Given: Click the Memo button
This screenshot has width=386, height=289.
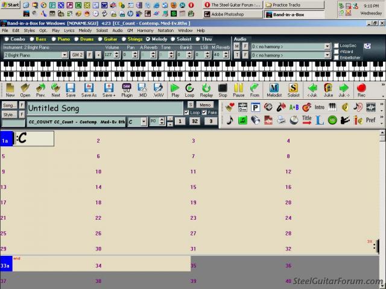Looking at the screenshot, I should coord(205,105).
